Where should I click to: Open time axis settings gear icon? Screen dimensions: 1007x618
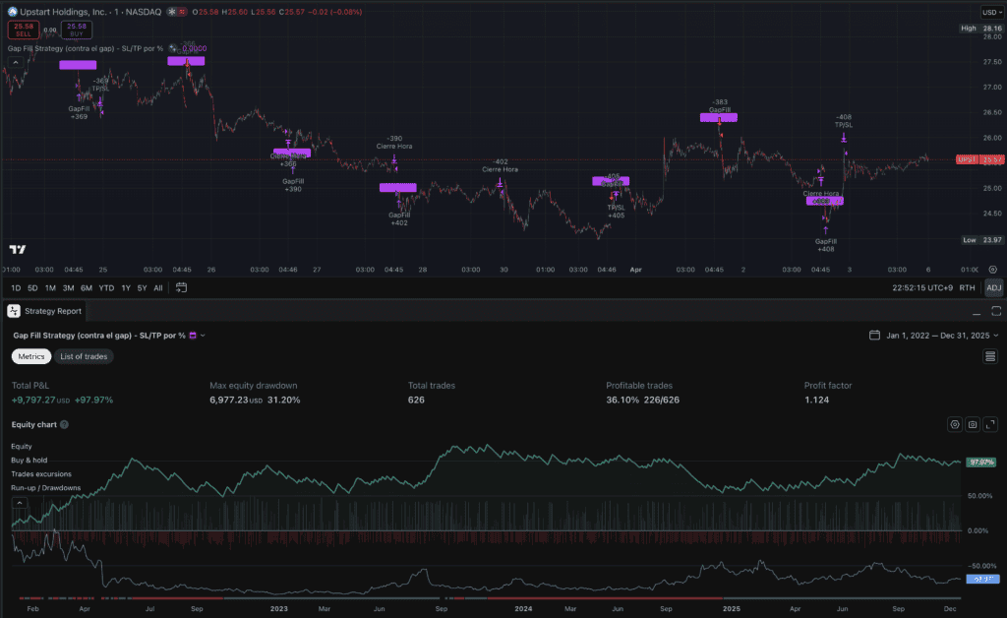tap(993, 270)
